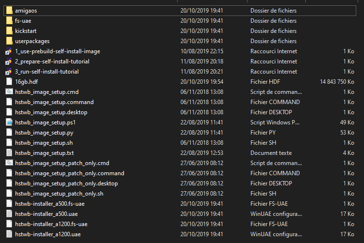Click the 14 843 750 Ko size value
The height and width of the screenshot is (243, 364).
point(337,82)
